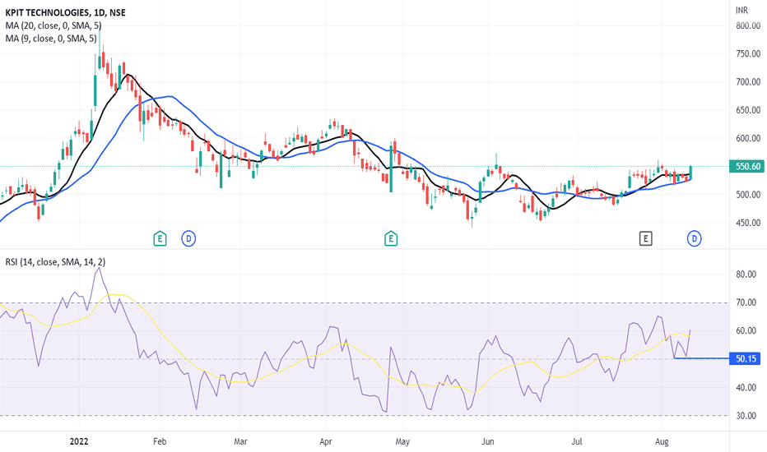This screenshot has width=767, height=452.
Task: Click the RSI 40.00 axis label
Action: [x=746, y=388]
